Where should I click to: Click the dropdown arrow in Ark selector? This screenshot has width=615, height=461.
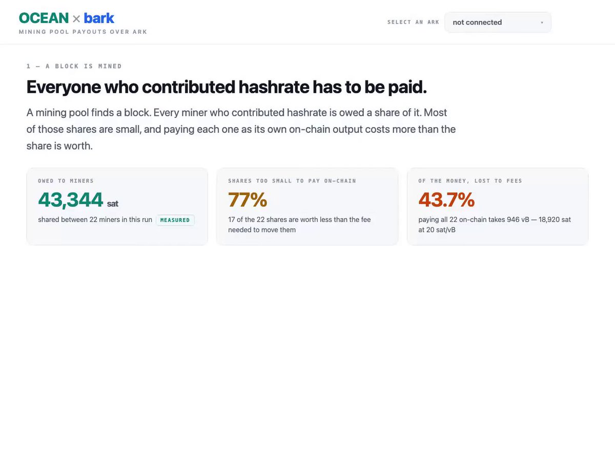pos(542,23)
